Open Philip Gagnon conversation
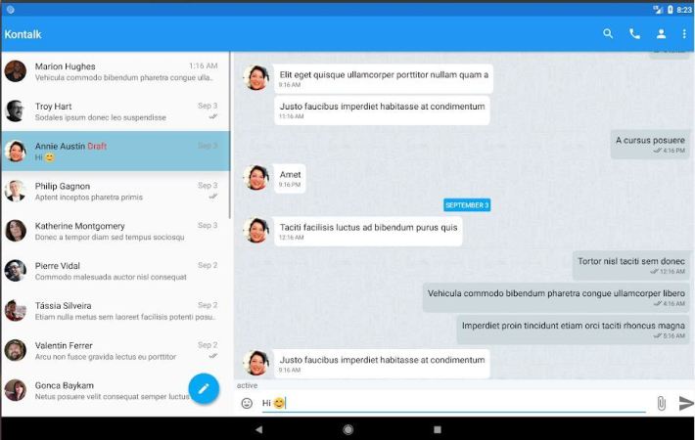 (116, 191)
